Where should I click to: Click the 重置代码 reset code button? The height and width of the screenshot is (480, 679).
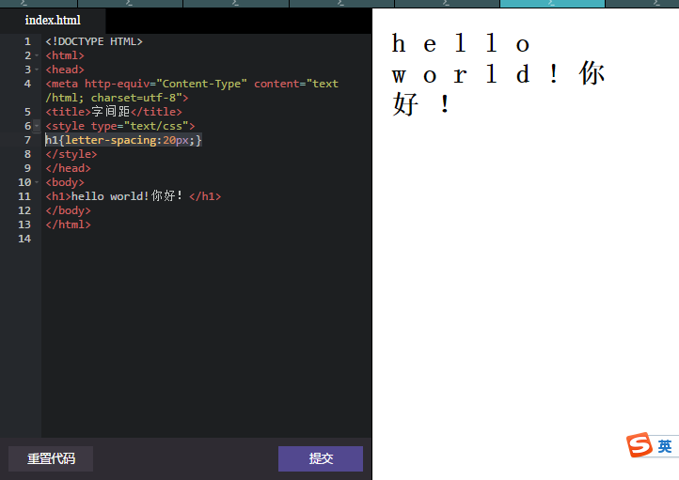coord(51,458)
